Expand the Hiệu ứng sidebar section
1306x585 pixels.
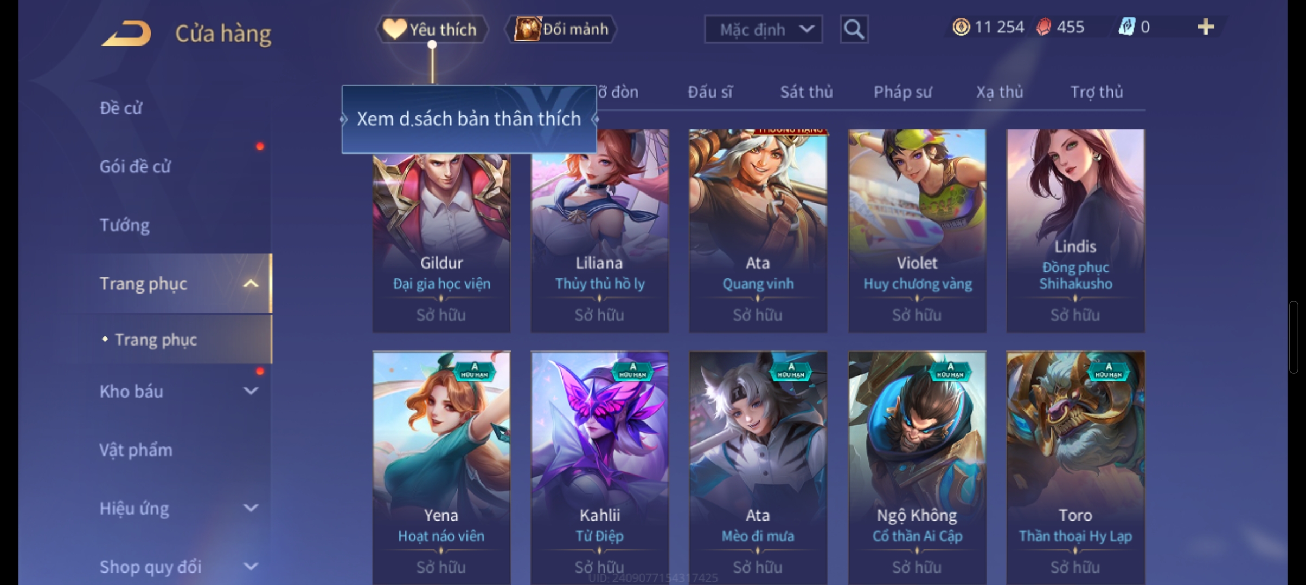[251, 508]
